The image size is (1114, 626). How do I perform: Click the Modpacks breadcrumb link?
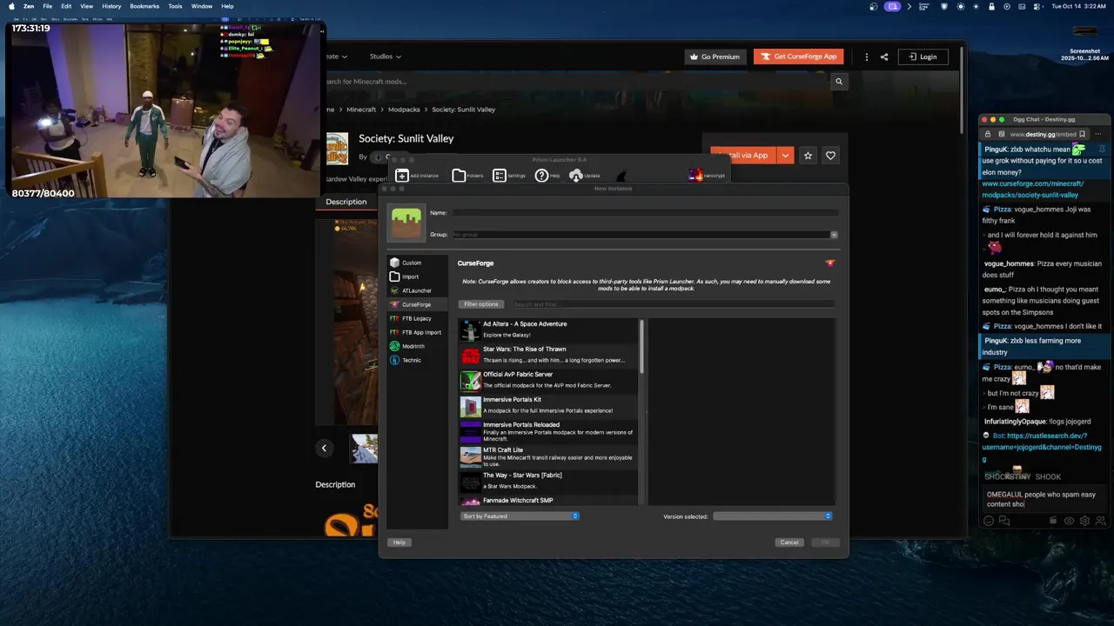pos(404,110)
